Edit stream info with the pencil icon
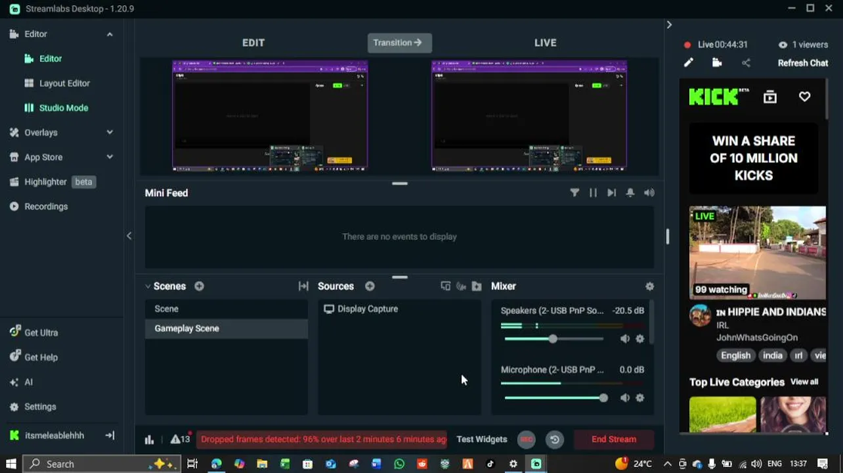Viewport: 843px width, 473px height. 688,63
